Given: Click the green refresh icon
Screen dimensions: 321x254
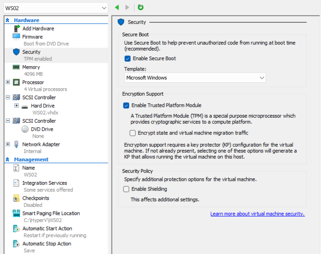Looking at the screenshot, I should point(141,8).
